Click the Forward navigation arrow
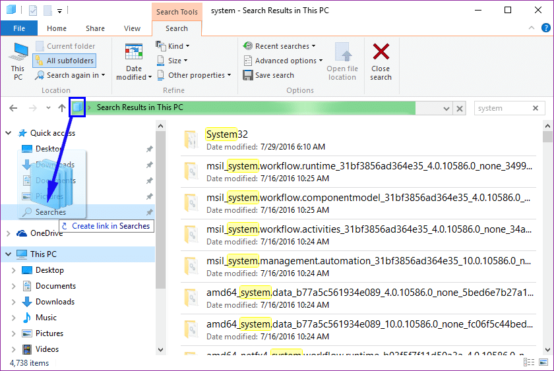 (32, 108)
